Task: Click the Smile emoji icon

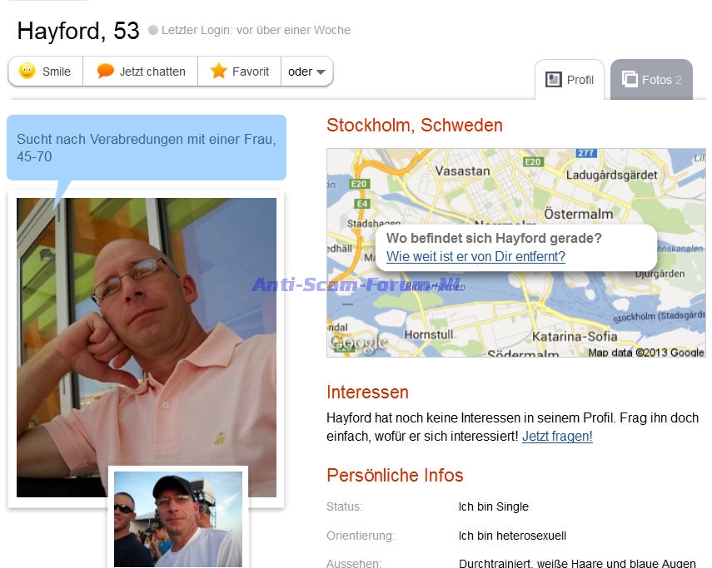Action: click(x=27, y=71)
